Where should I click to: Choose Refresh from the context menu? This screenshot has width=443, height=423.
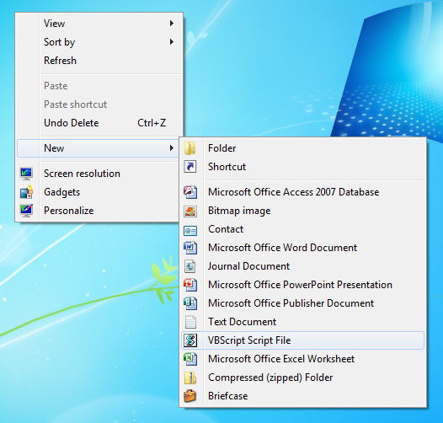99,61
